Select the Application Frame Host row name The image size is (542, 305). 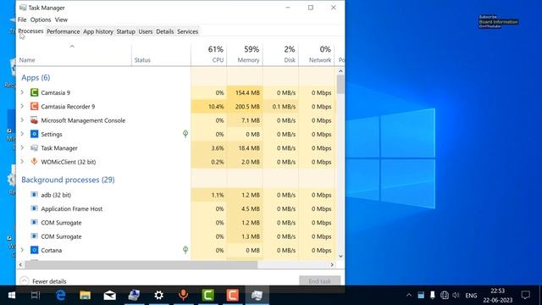pos(72,209)
